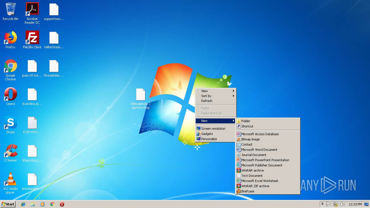Expand the View submenu
Viewport: 370px width, 208px height.
[x=216, y=91]
